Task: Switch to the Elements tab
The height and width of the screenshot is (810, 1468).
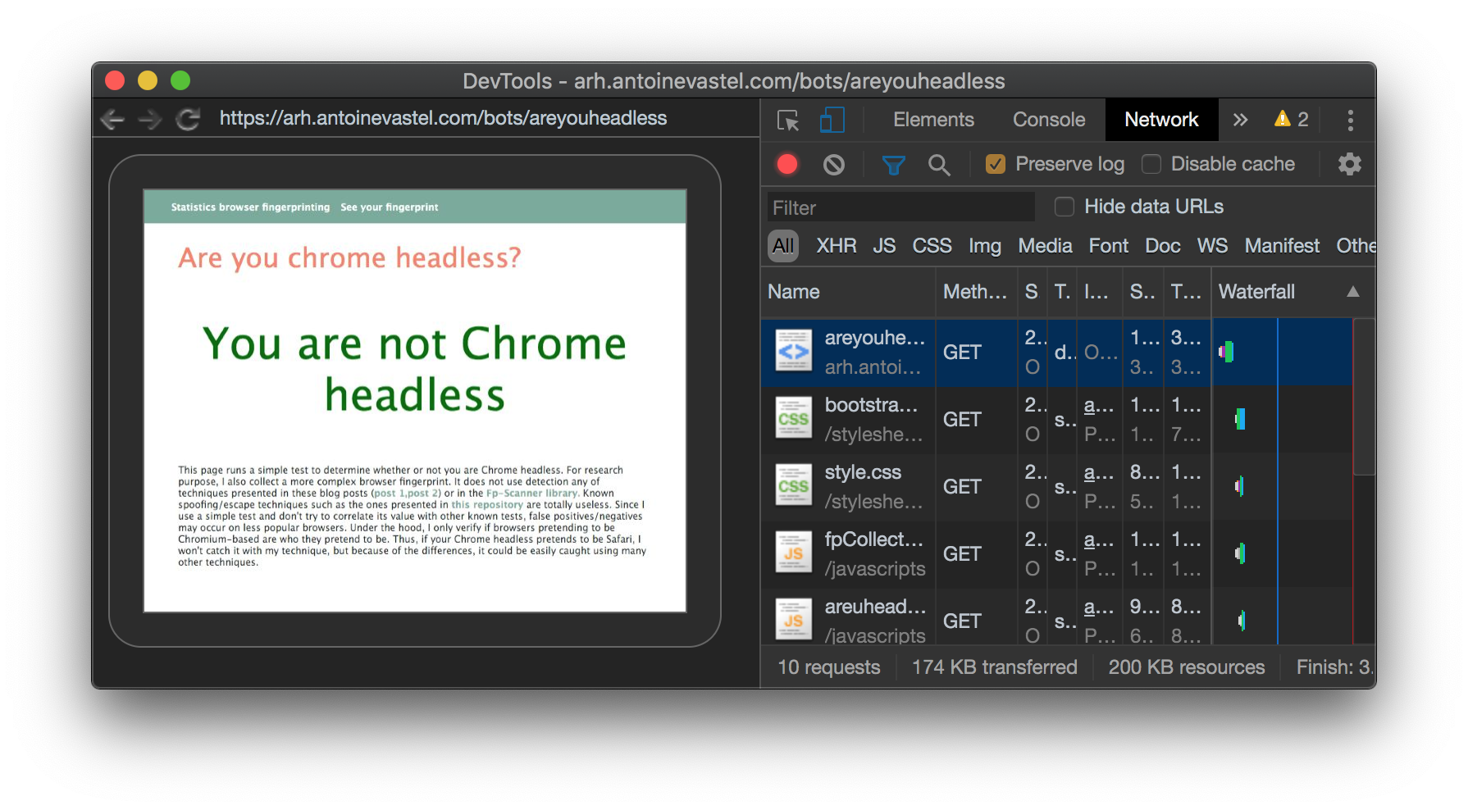Action: click(933, 120)
